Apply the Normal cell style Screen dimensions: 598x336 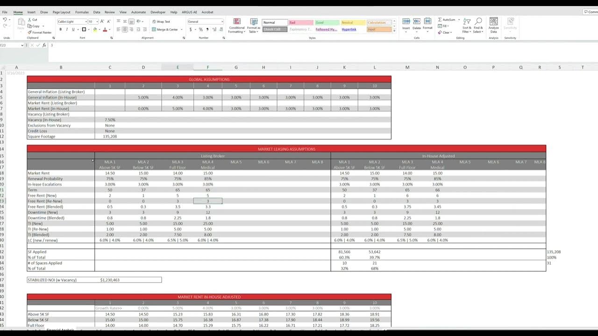point(275,22)
